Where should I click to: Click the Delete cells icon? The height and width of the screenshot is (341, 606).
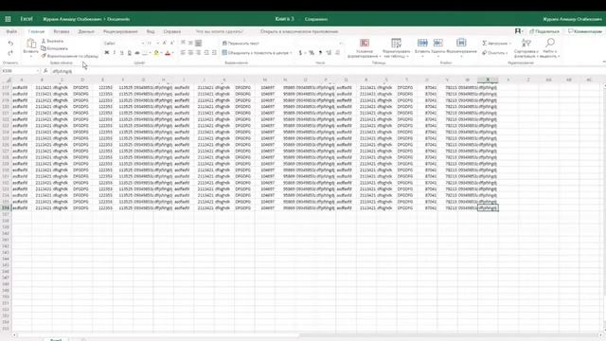pos(437,44)
